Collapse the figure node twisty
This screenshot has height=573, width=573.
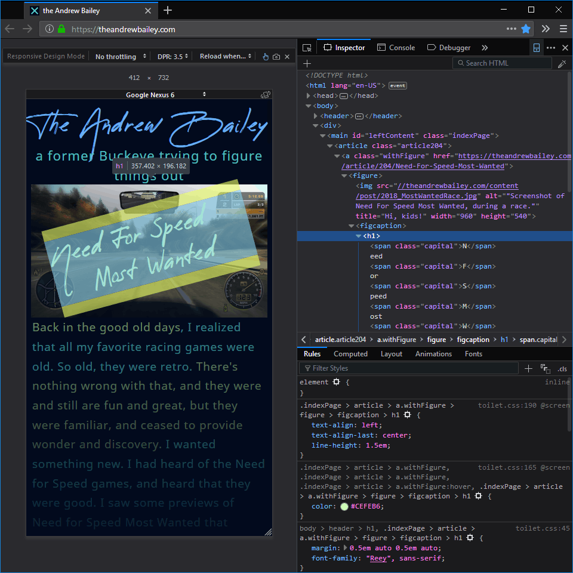344,175
